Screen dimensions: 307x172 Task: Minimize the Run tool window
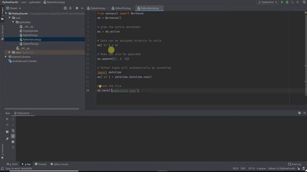click(305, 113)
